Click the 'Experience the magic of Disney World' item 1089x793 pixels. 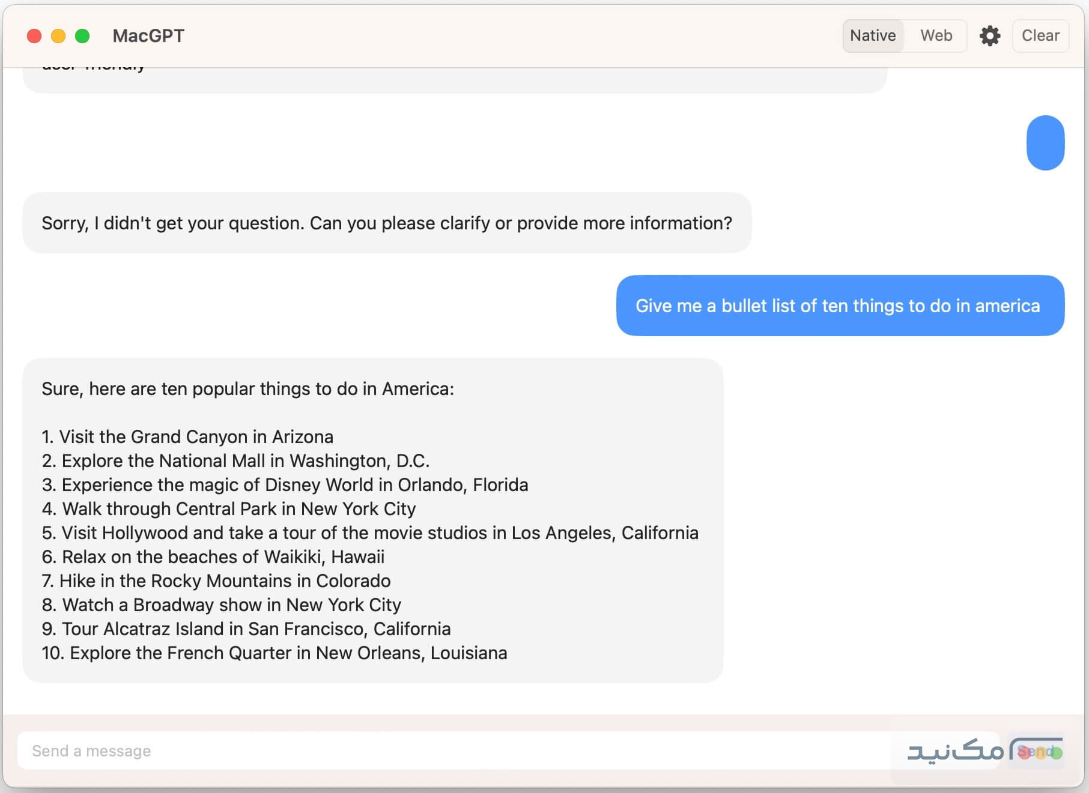pyautogui.click(x=285, y=484)
